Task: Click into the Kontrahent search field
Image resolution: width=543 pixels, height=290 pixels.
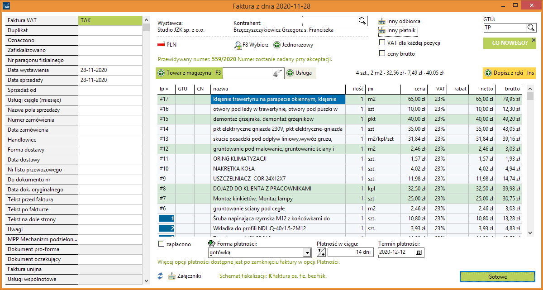Action: [330, 21]
